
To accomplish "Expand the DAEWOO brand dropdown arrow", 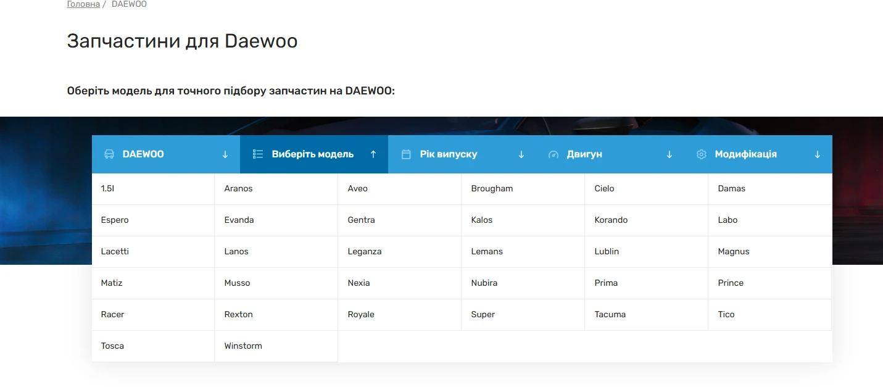I will (225, 154).
